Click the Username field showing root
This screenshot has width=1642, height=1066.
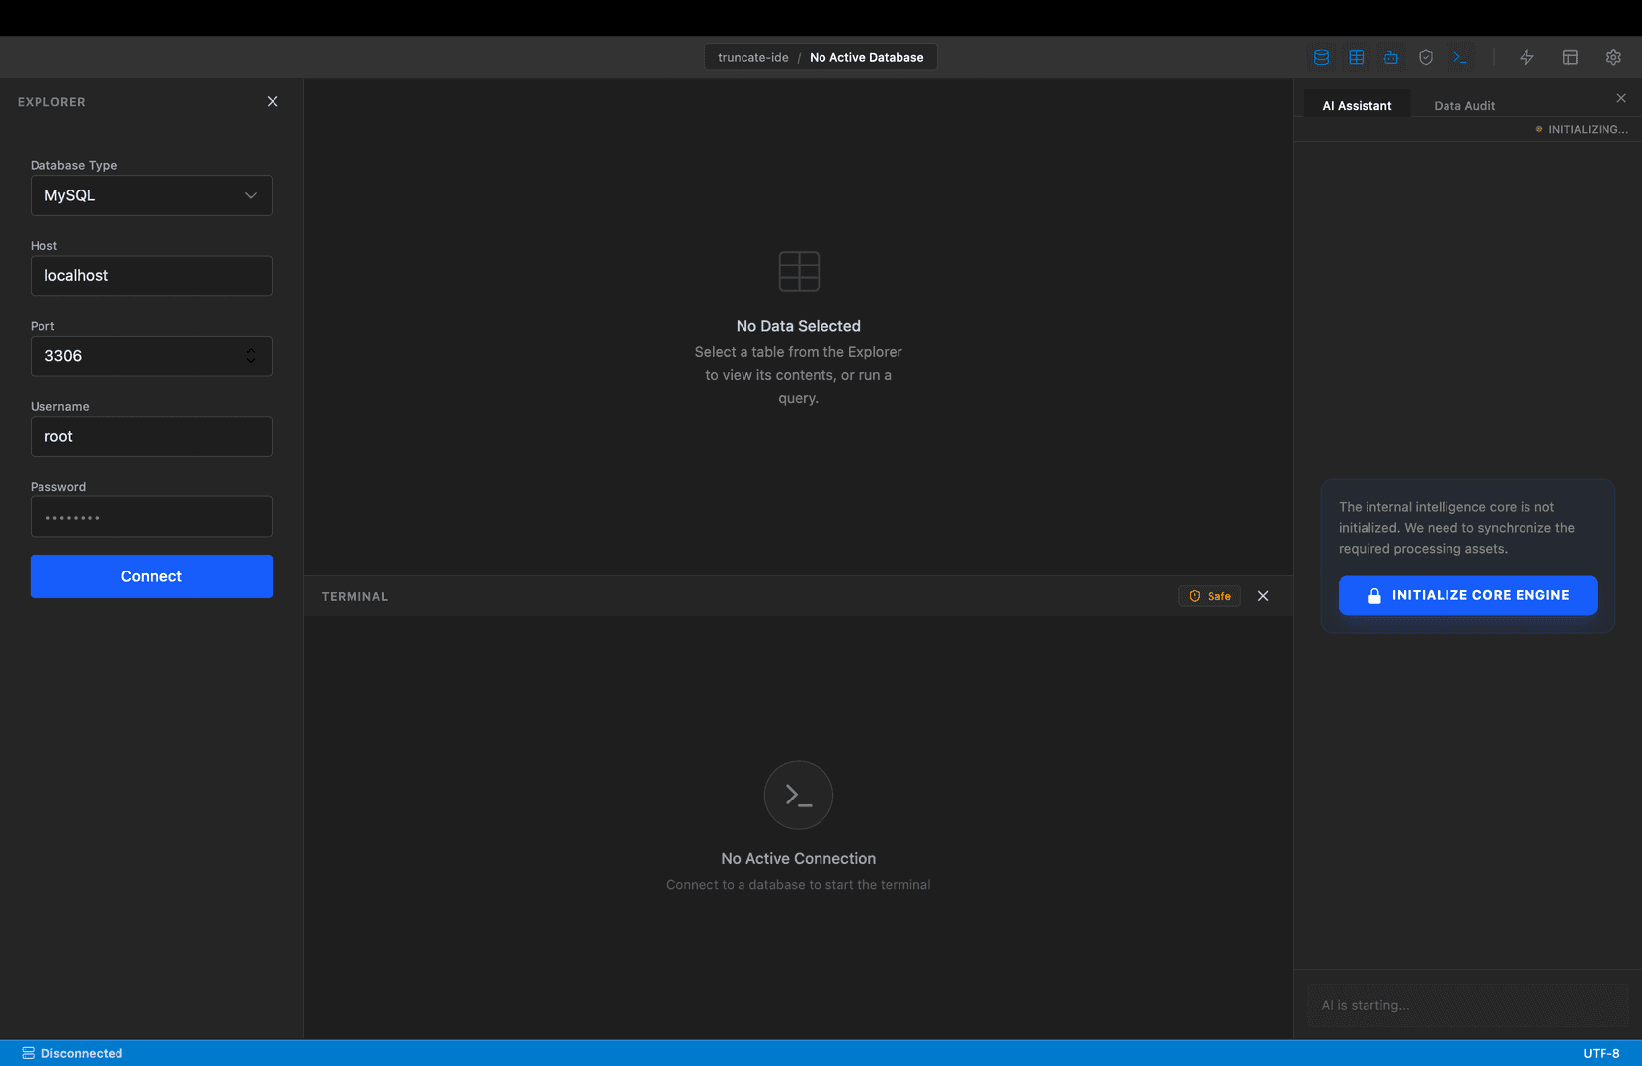151,436
